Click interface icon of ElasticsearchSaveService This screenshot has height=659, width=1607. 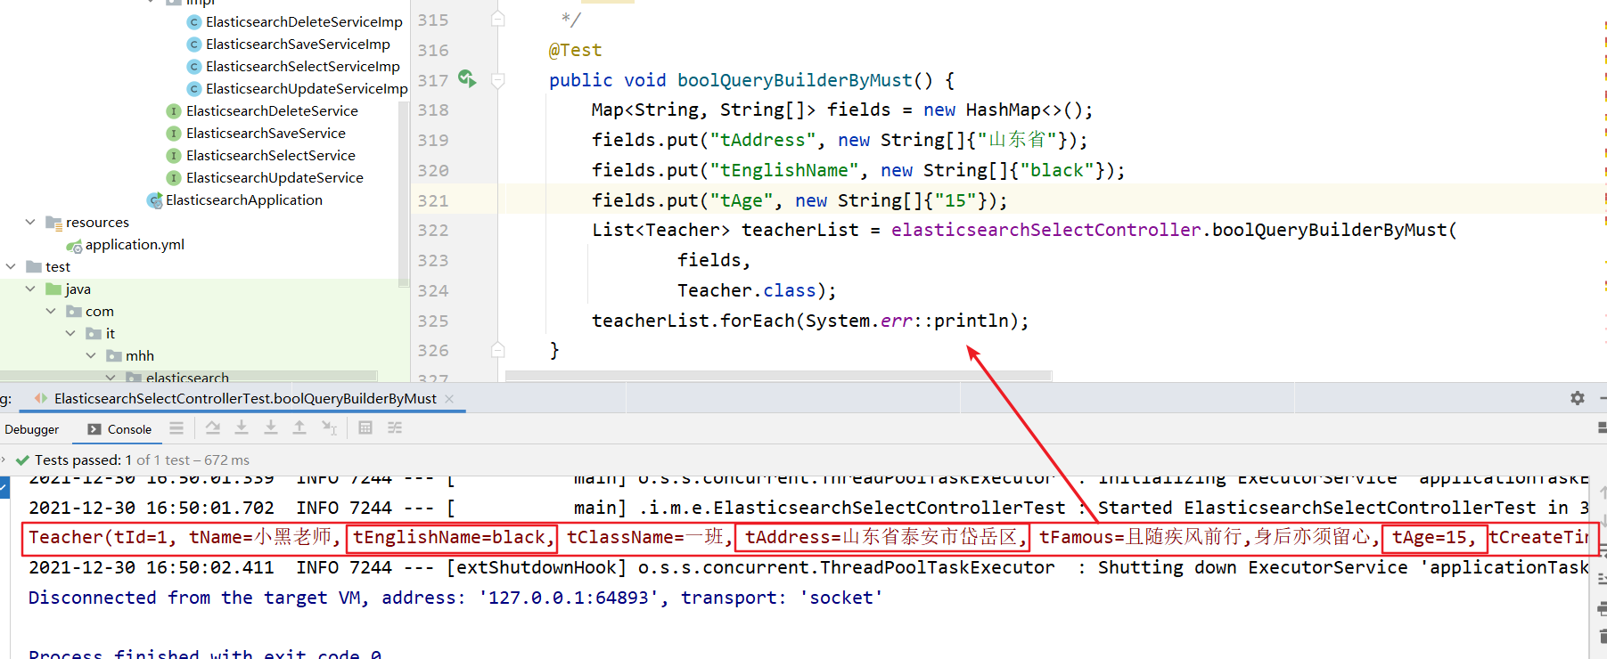174,133
